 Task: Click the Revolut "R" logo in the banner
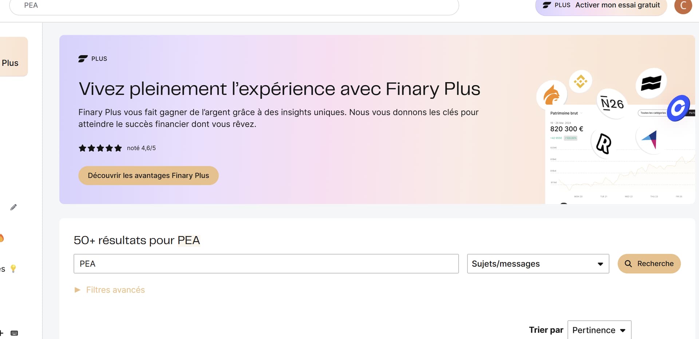(x=603, y=144)
